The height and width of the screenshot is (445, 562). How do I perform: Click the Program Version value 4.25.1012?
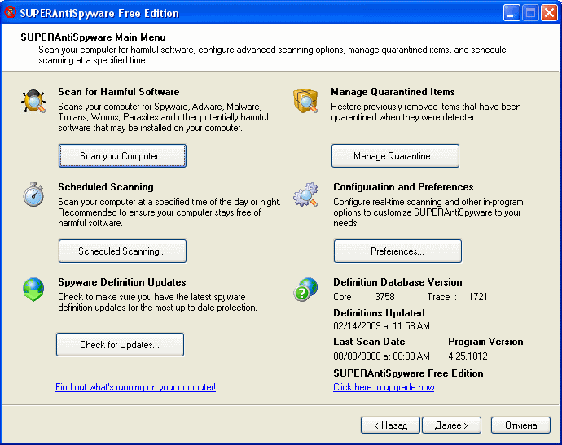coord(468,356)
